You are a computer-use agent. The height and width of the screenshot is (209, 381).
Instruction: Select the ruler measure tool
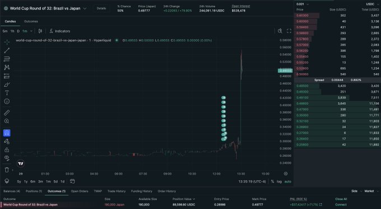7,113
